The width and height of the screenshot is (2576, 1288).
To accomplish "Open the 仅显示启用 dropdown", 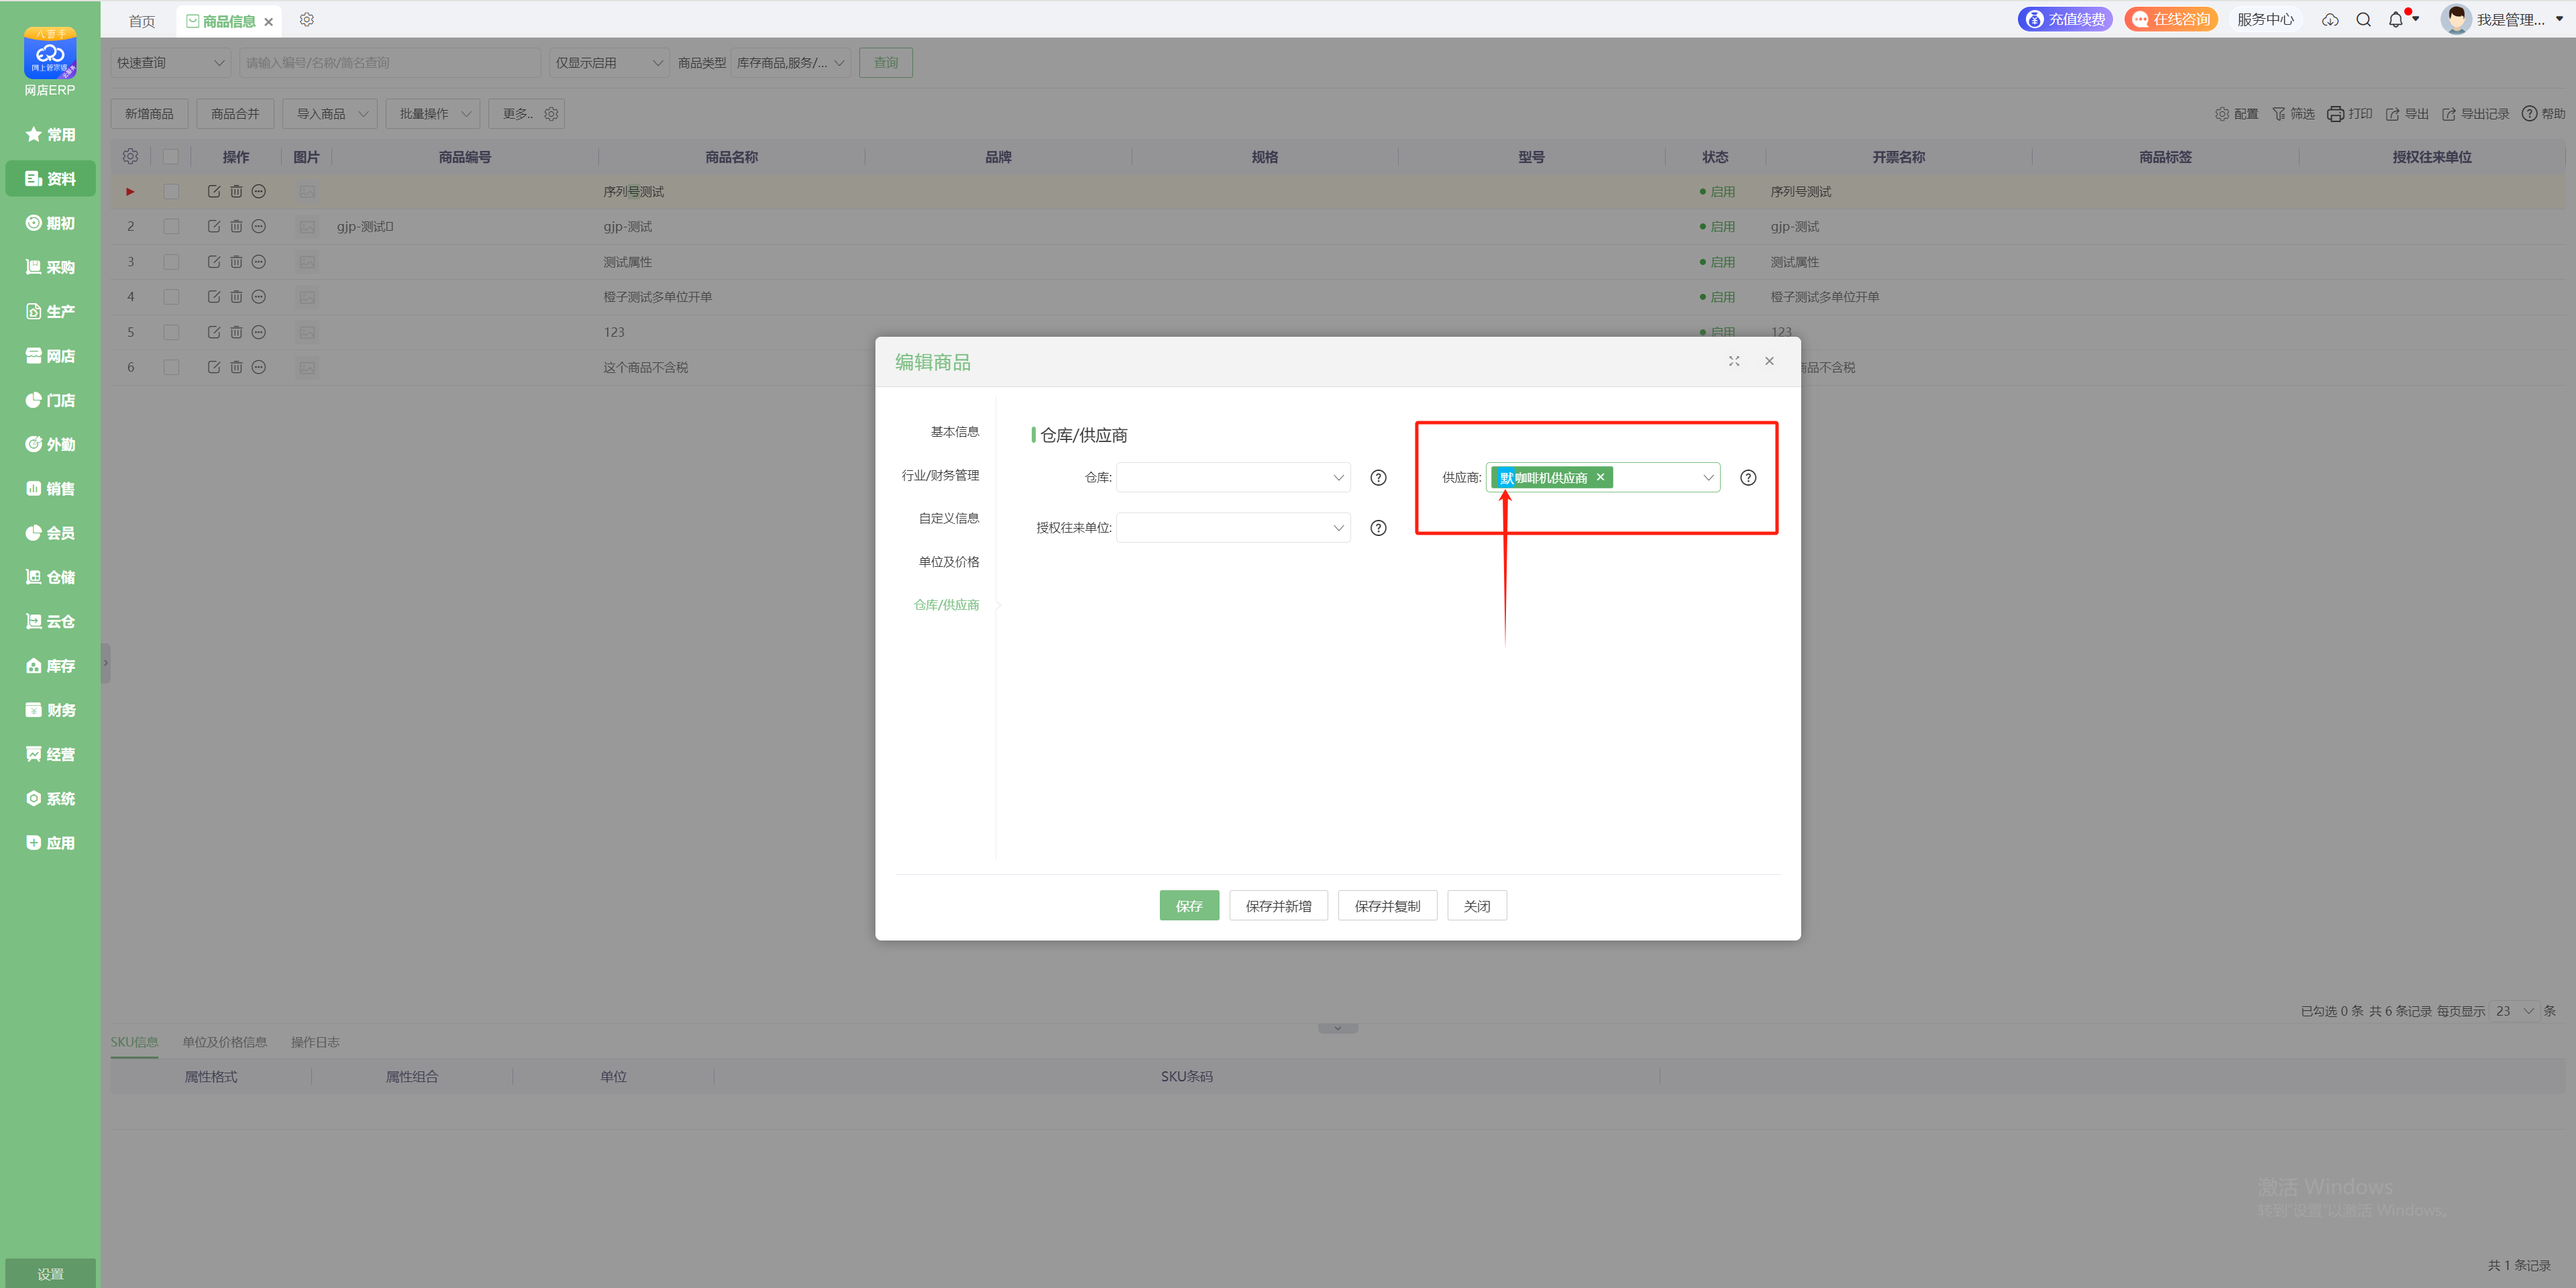I will [609, 63].
